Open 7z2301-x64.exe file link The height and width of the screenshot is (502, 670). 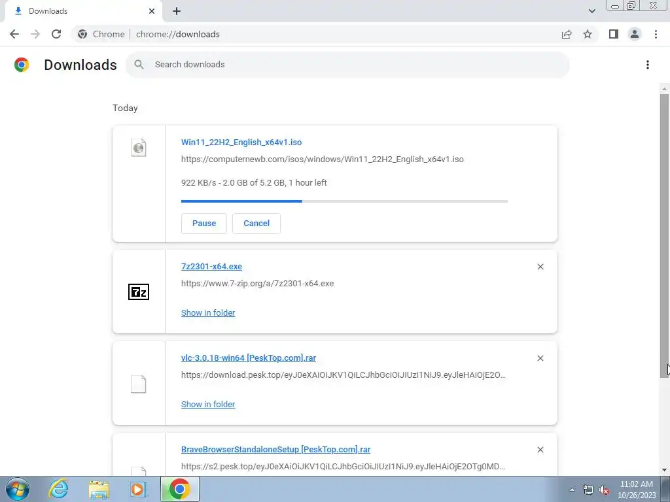tap(211, 267)
